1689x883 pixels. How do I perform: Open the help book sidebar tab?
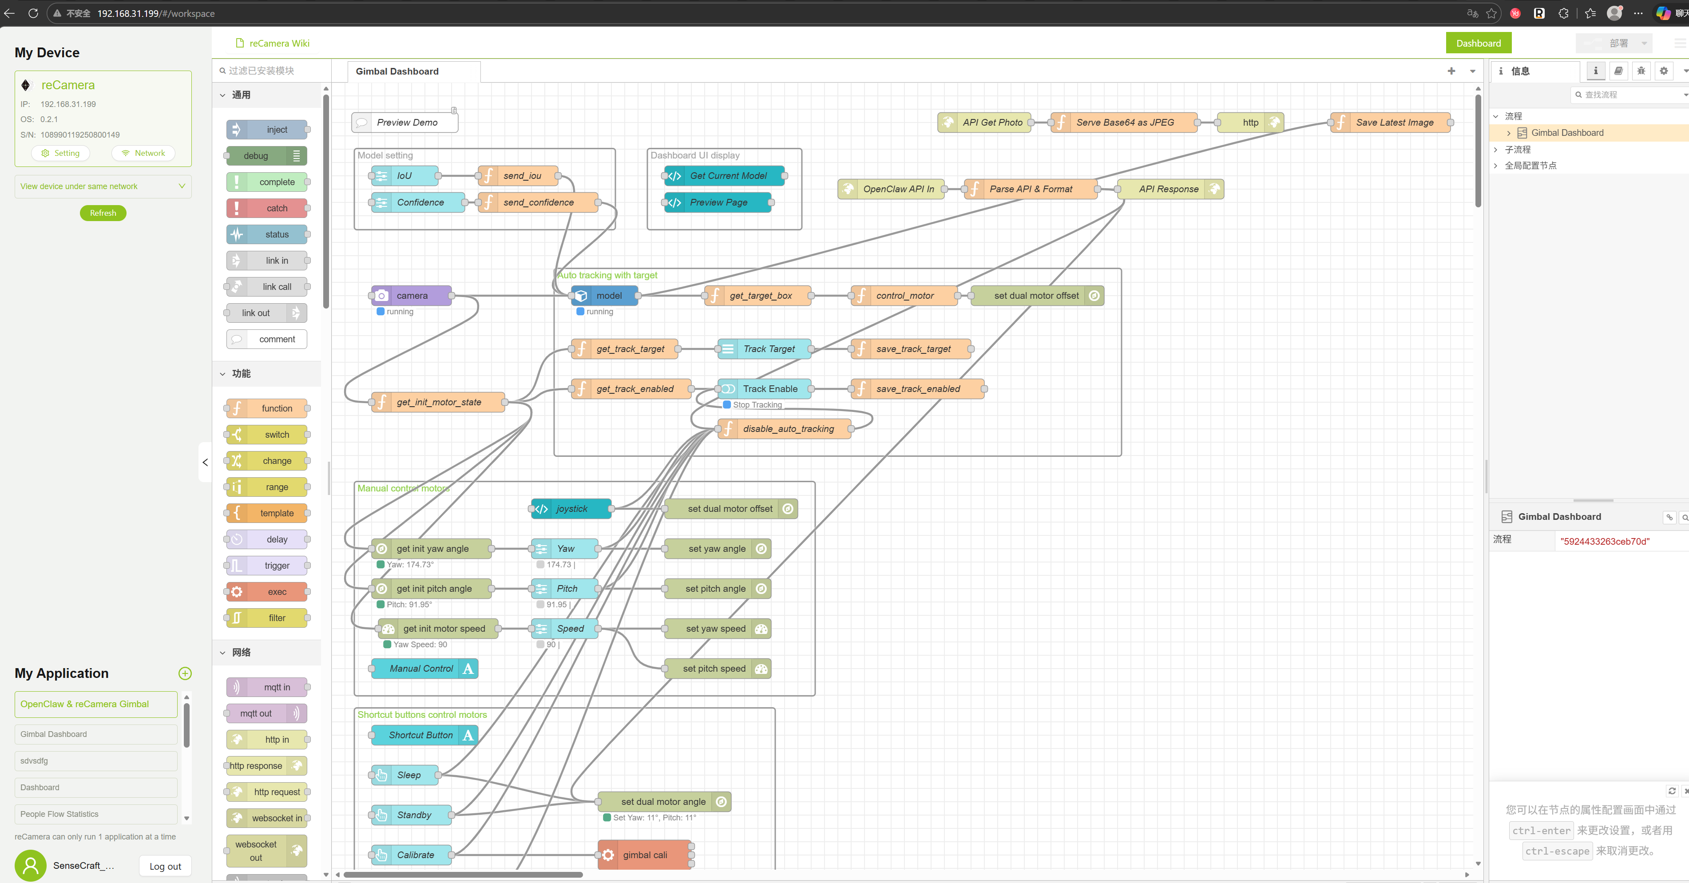pyautogui.click(x=1618, y=71)
